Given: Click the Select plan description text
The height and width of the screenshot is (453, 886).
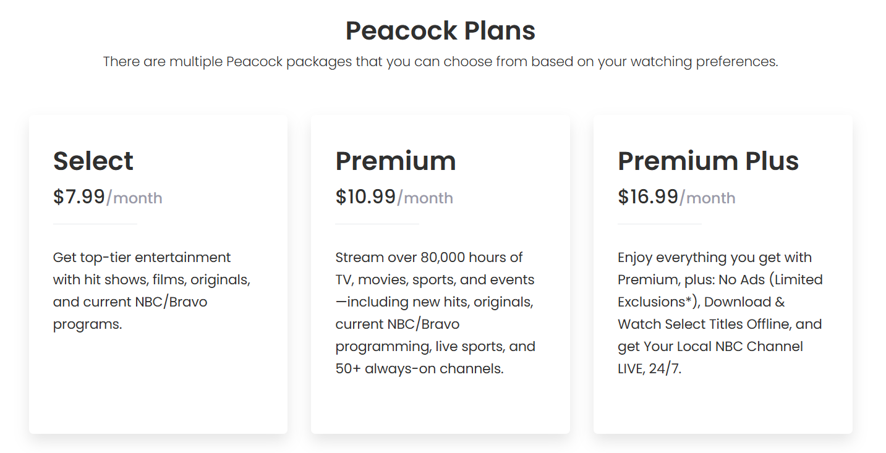Looking at the screenshot, I should click(x=151, y=290).
